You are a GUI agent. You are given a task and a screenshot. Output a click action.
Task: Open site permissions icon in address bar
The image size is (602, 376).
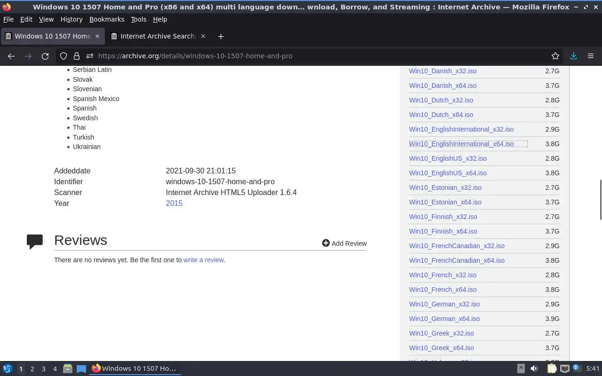[89, 56]
